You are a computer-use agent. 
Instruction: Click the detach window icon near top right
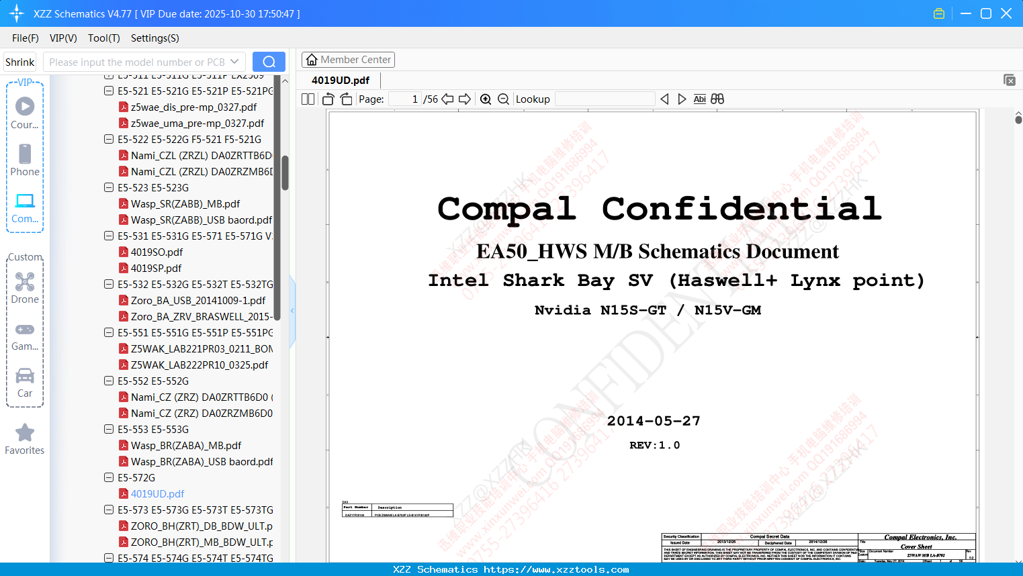coord(1010,80)
